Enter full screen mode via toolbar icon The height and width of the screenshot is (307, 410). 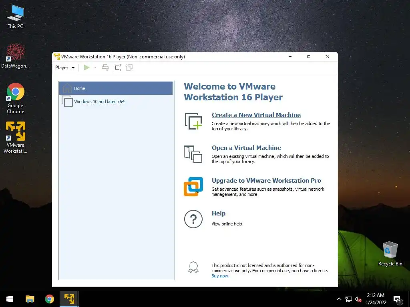click(x=117, y=68)
